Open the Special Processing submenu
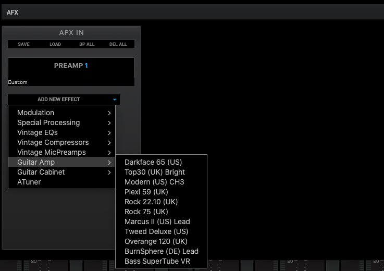 [x=61, y=122]
